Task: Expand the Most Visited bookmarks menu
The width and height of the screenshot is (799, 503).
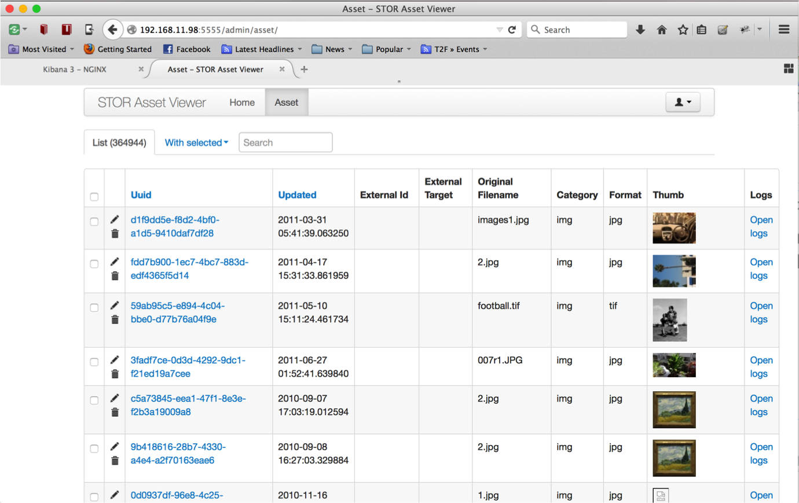Action: 42,49
